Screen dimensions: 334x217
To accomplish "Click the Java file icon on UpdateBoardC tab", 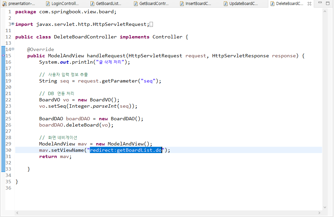I will click(x=226, y=4).
